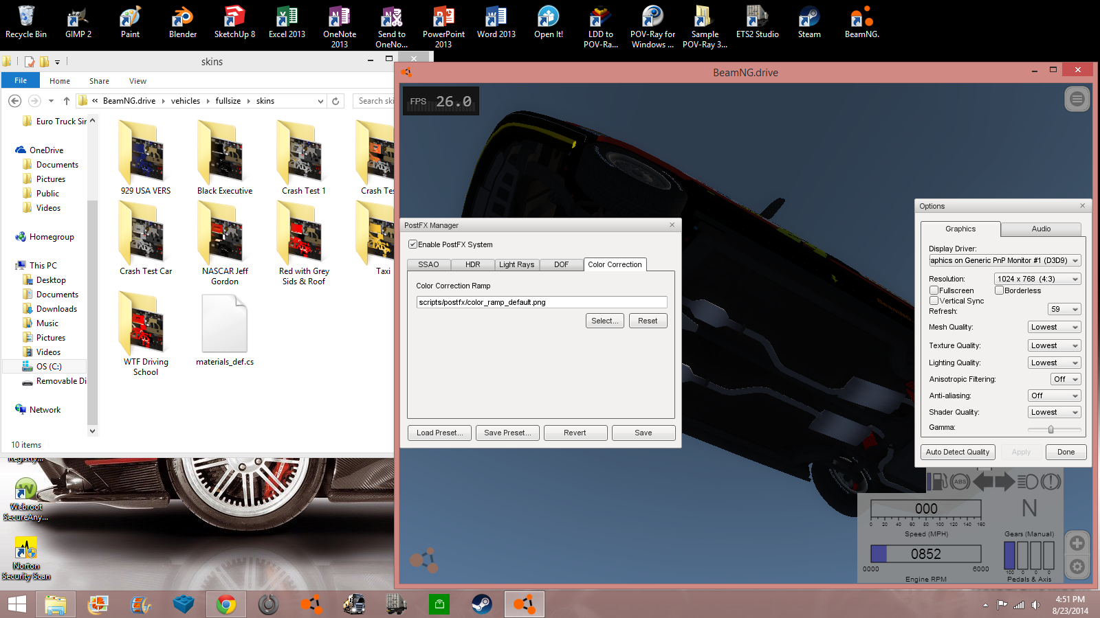
Task: Launch GIMP 2 from desktop
Action: coord(78,22)
